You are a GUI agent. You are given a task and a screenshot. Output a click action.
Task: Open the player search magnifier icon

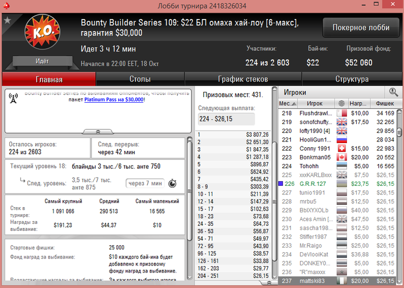pos(393,92)
